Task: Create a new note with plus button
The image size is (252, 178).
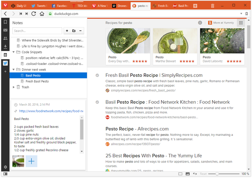Action: 67,31
